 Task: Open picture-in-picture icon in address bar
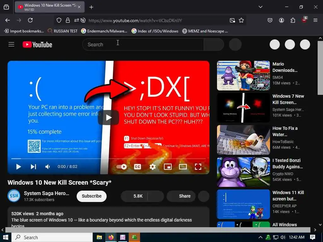[x=232, y=20]
